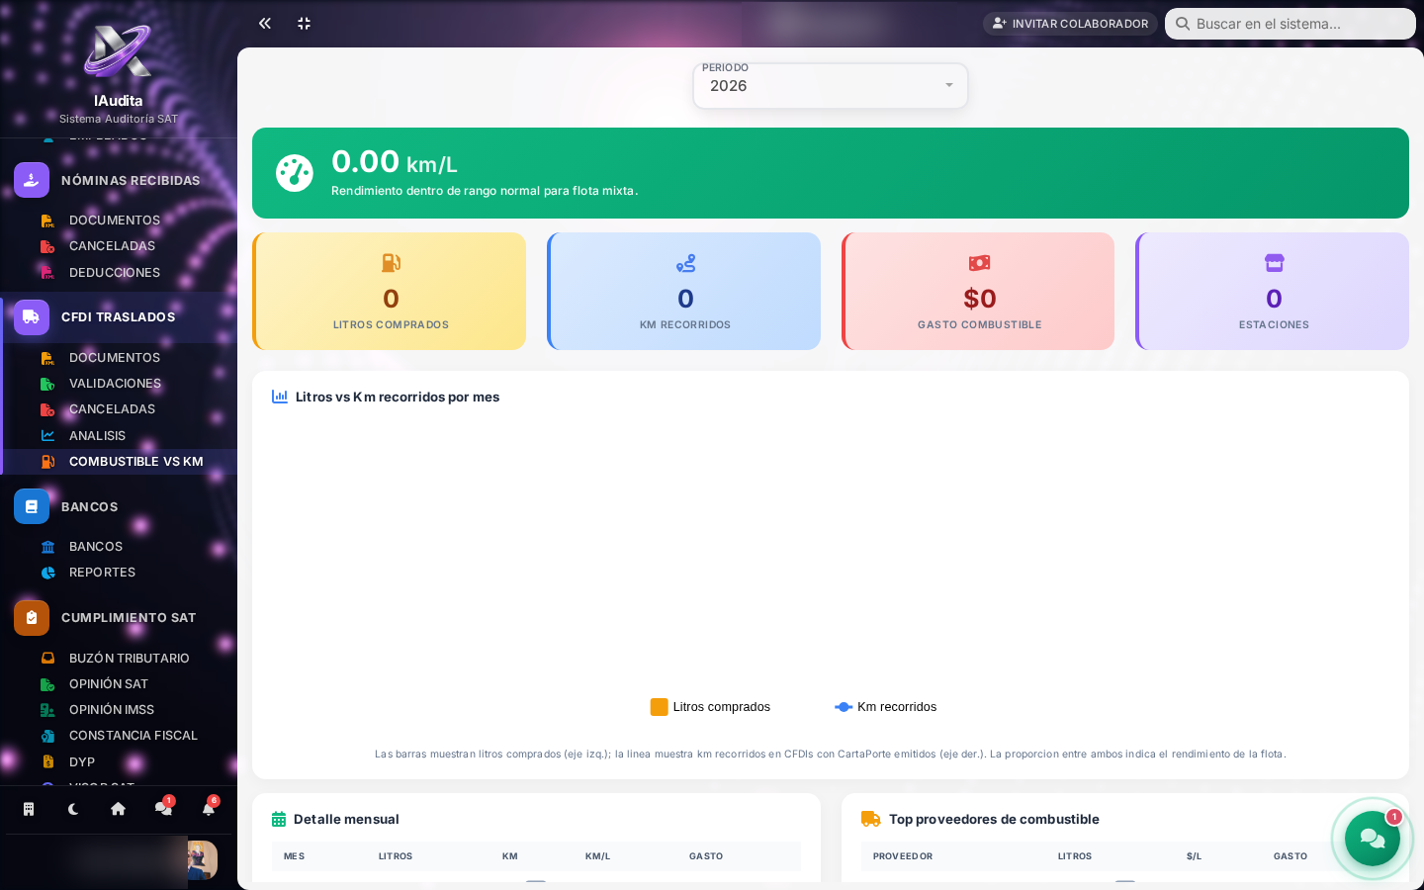Open the home icon in the bottom bar

[x=118, y=809]
